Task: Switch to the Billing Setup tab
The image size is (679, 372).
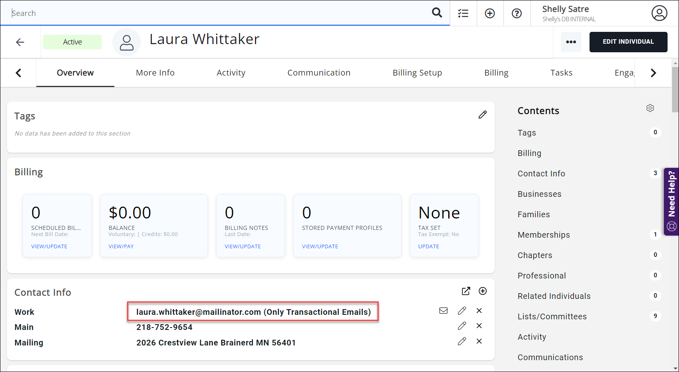Action: tap(417, 73)
